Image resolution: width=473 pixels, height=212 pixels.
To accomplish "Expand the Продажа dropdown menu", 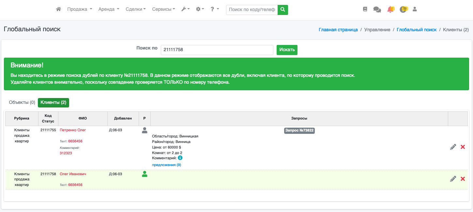I will point(80,9).
